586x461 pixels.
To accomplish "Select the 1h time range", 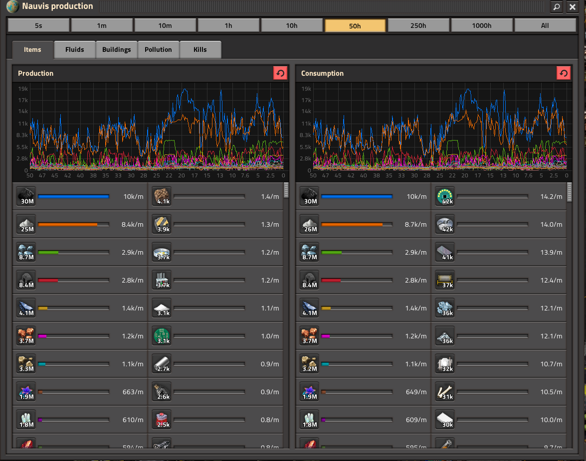I will click(x=228, y=25).
